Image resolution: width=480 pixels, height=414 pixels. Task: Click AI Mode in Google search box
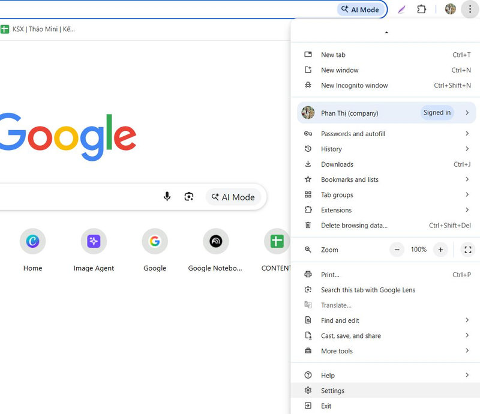(233, 197)
